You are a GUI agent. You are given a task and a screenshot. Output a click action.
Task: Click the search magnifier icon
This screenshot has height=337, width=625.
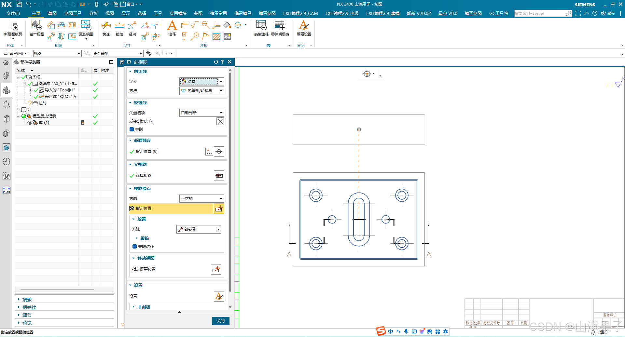point(568,13)
